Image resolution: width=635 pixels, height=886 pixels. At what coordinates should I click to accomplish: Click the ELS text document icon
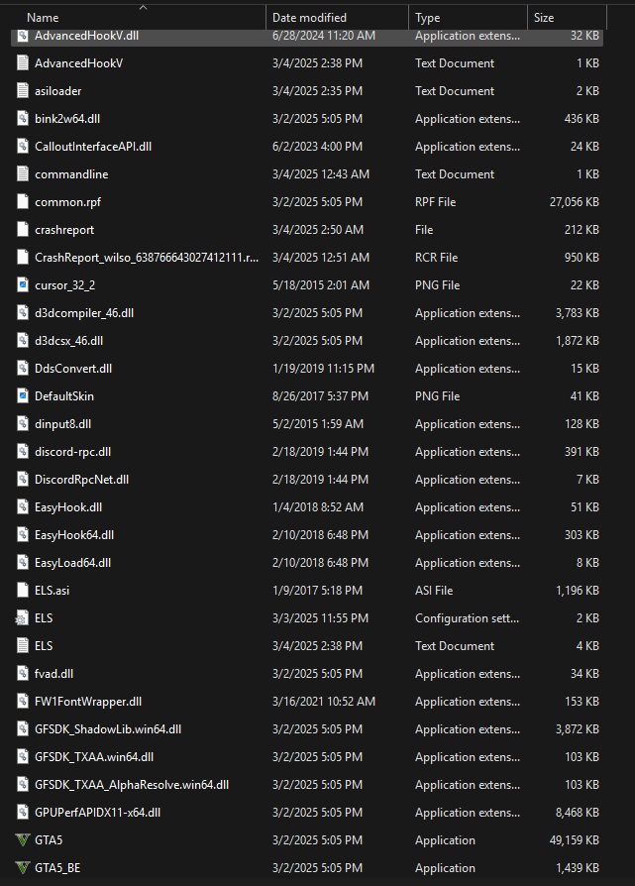coord(23,646)
